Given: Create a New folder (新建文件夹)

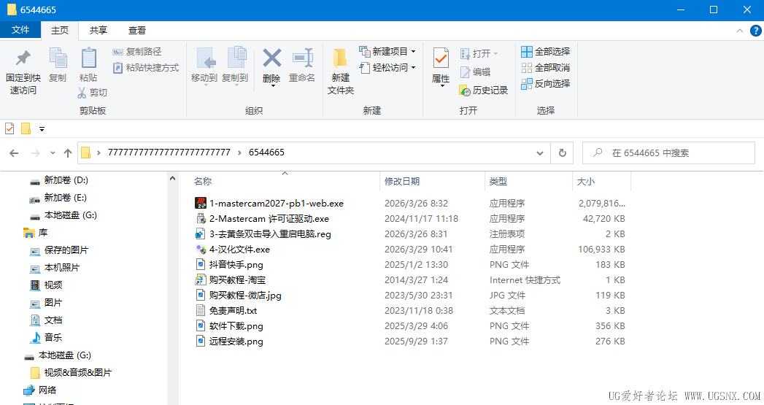Looking at the screenshot, I should (341, 71).
